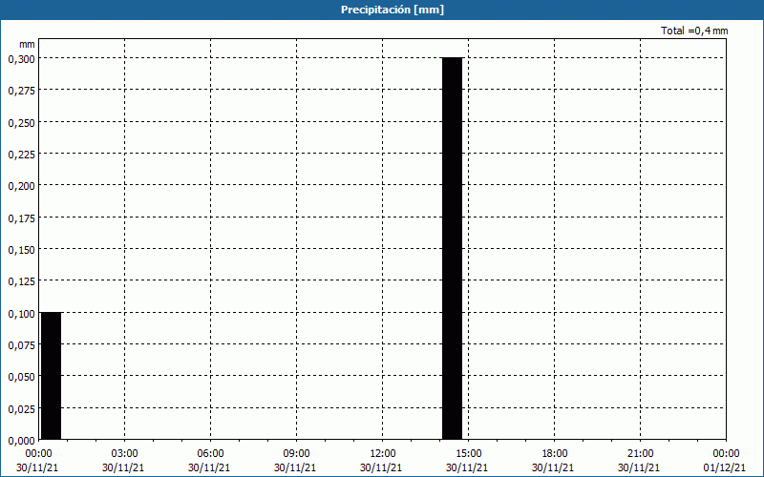Click the 0,175 y-axis value

(21, 218)
